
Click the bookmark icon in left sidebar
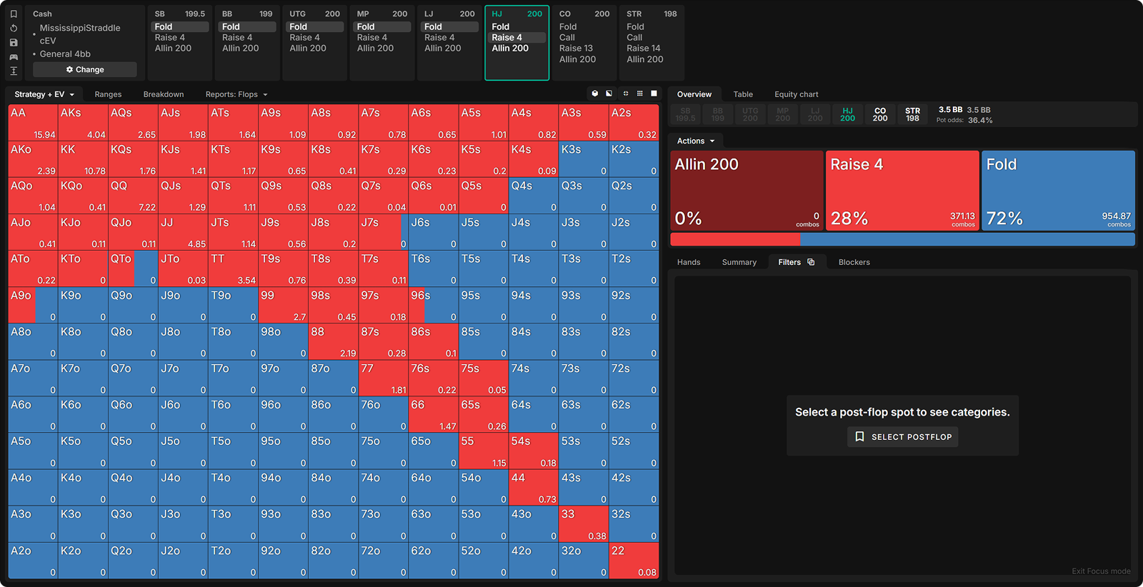coord(14,14)
